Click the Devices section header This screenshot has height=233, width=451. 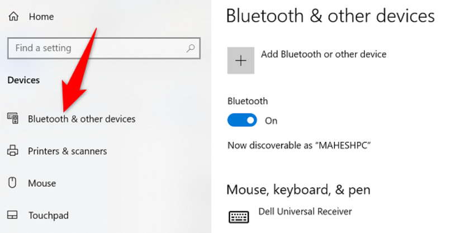point(23,80)
